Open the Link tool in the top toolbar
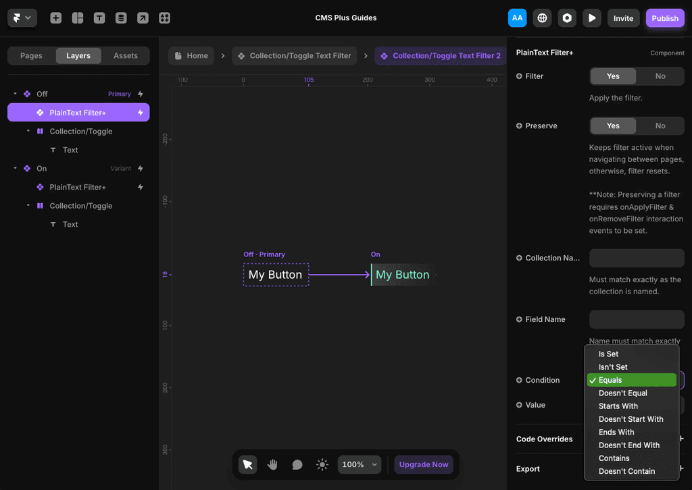The image size is (692, 490). 143,18
